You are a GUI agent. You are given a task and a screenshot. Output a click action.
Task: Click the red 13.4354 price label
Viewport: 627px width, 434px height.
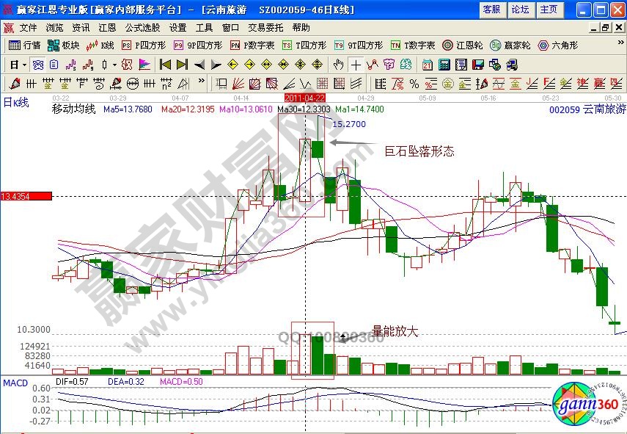[x=26, y=196]
